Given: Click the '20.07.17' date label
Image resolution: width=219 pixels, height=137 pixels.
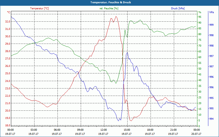Looking at the screenshot, I should point(196,134).
